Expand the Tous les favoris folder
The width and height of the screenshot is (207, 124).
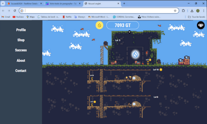point(196,17)
